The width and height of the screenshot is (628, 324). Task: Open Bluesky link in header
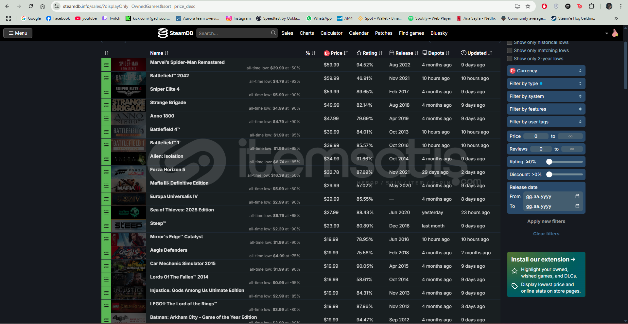coord(439,33)
